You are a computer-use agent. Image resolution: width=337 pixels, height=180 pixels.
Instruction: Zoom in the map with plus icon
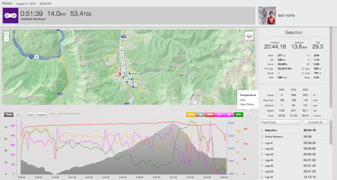(6, 34)
